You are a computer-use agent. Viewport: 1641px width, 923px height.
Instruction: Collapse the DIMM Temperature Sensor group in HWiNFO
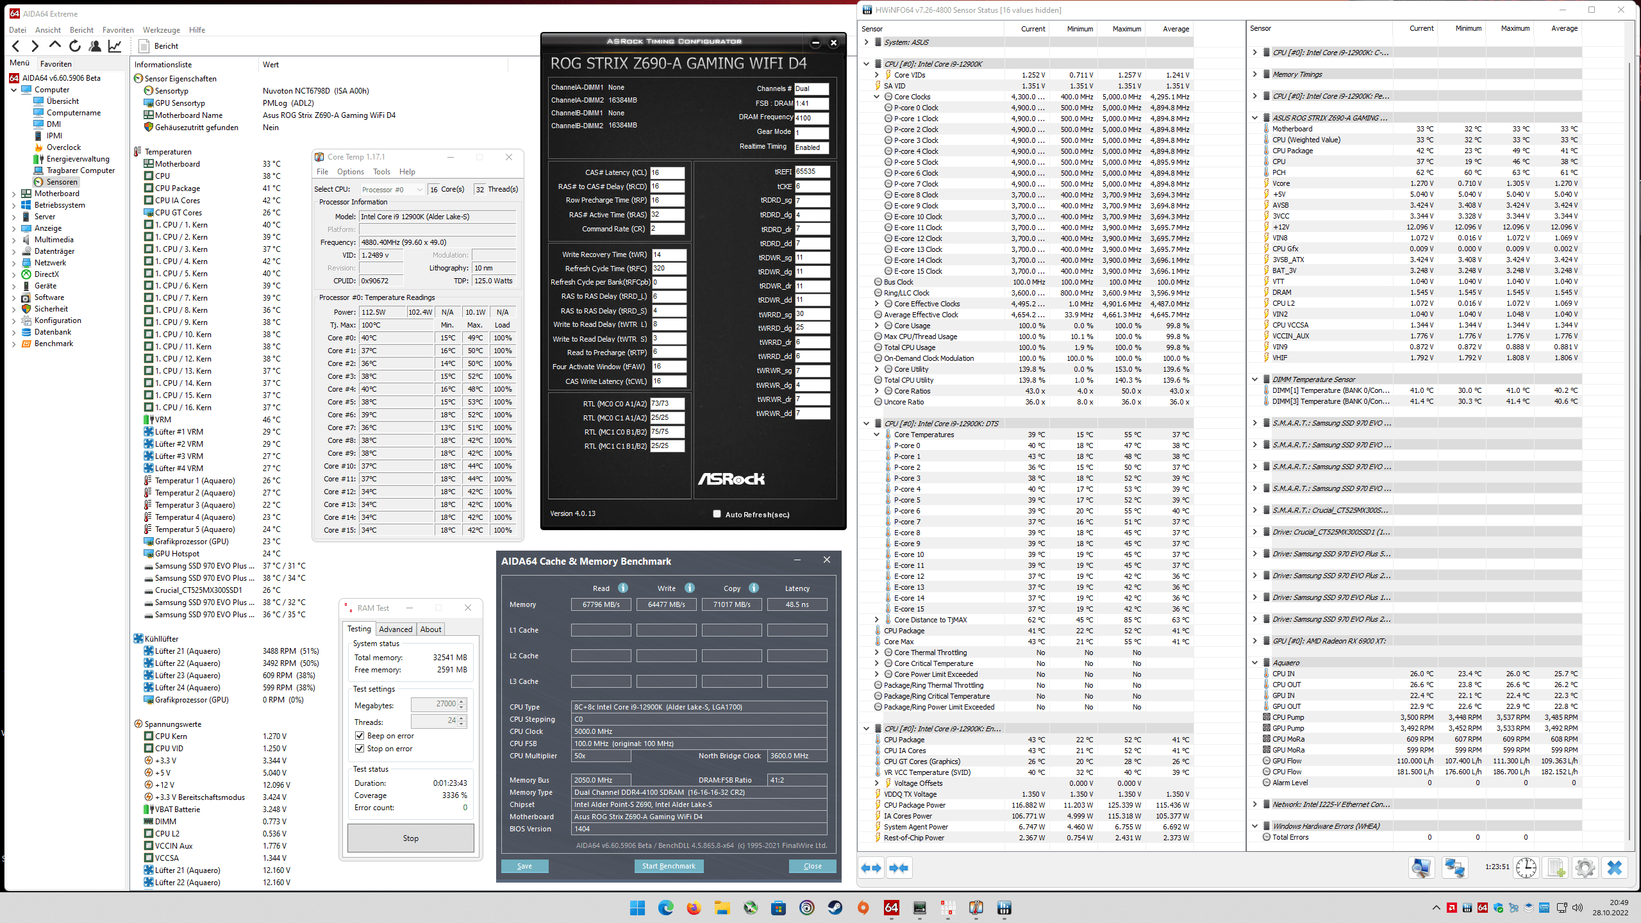(1255, 379)
